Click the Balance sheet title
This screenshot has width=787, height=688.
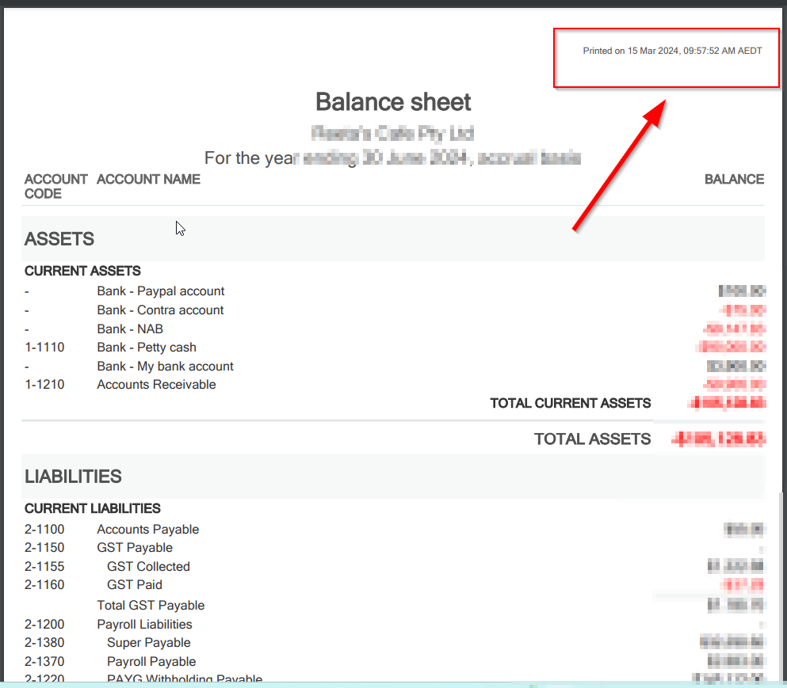coord(393,102)
